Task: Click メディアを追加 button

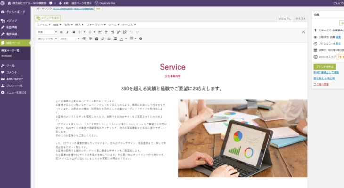Action: [48, 18]
